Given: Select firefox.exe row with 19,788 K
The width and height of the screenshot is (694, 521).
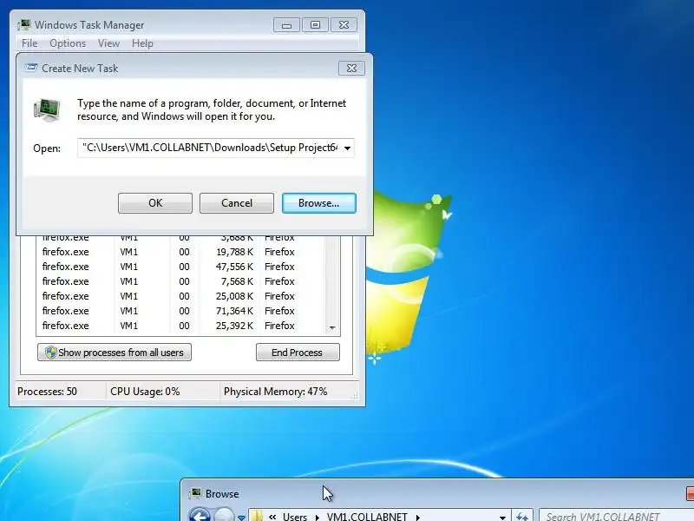Looking at the screenshot, I should (x=180, y=252).
